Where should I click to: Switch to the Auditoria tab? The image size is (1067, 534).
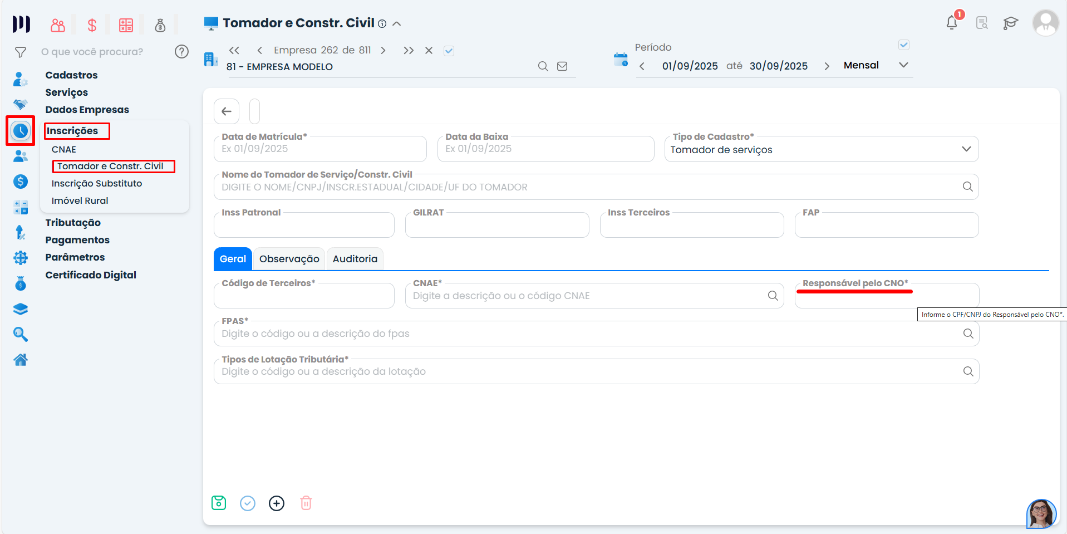355,259
